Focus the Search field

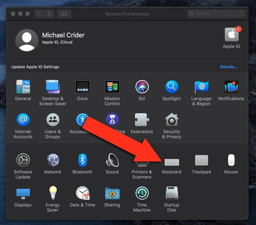[x=216, y=14]
